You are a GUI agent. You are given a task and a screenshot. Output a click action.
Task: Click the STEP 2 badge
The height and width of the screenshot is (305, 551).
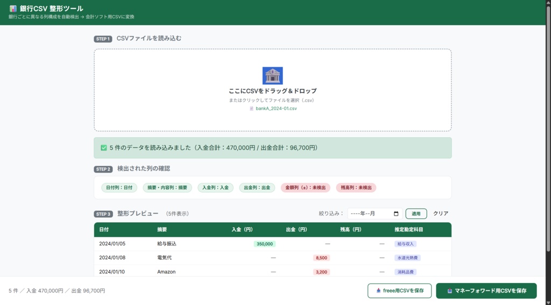pos(103,169)
